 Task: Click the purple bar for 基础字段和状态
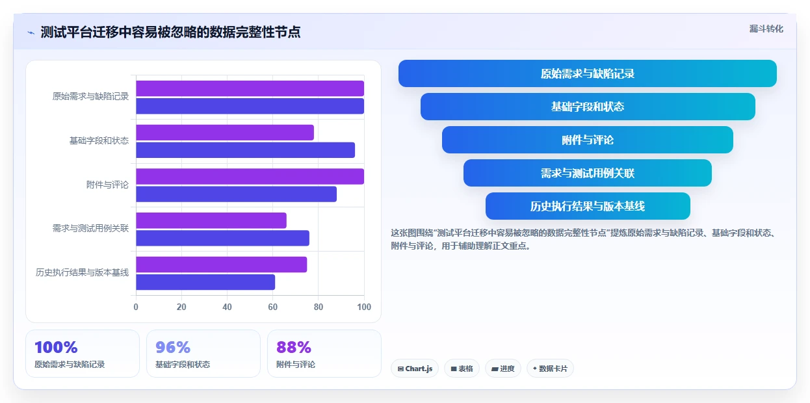pos(225,133)
